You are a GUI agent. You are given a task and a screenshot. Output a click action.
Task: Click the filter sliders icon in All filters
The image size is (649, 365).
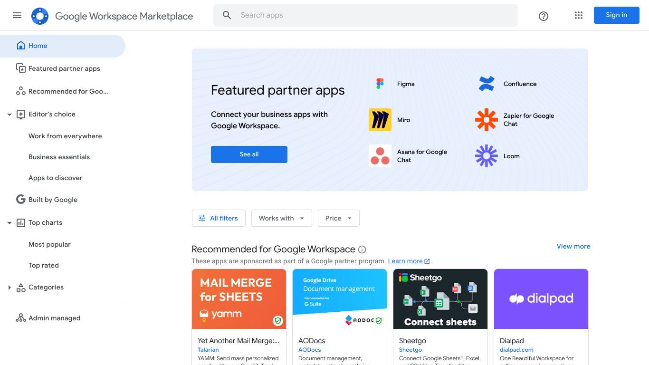point(202,218)
